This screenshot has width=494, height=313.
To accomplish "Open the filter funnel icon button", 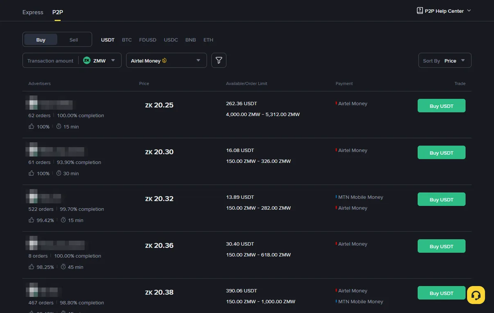I will pyautogui.click(x=219, y=61).
